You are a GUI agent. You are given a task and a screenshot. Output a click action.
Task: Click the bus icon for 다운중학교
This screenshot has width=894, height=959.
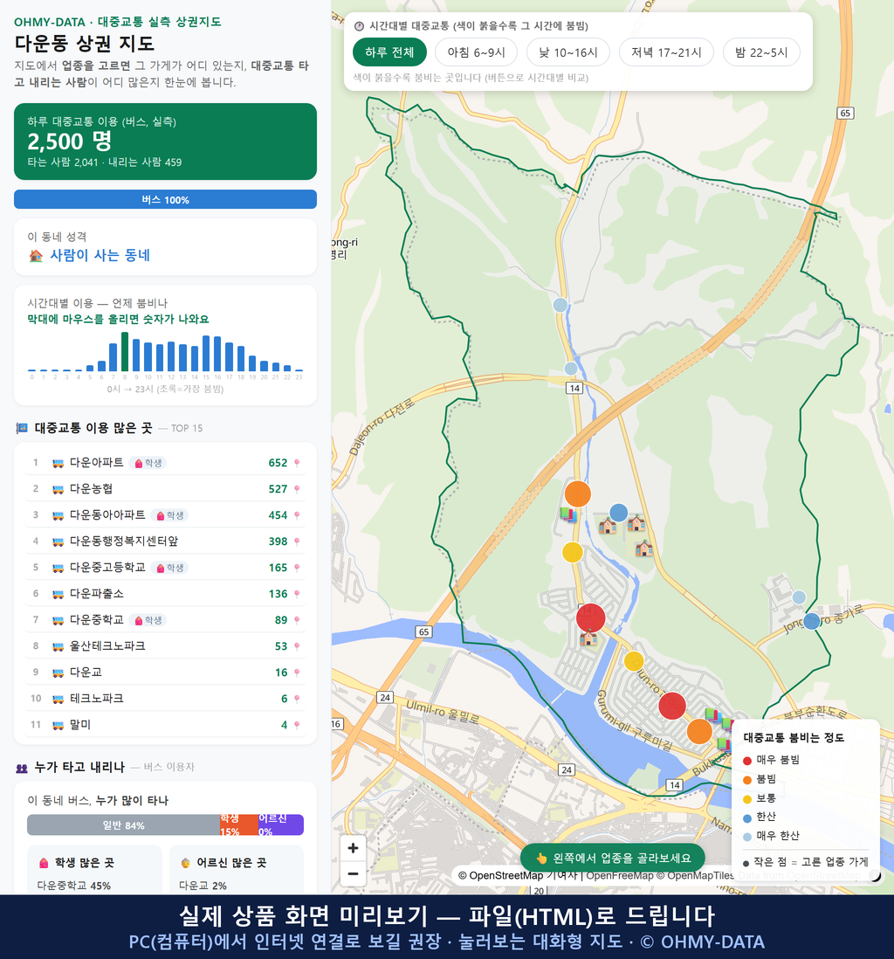[58, 620]
